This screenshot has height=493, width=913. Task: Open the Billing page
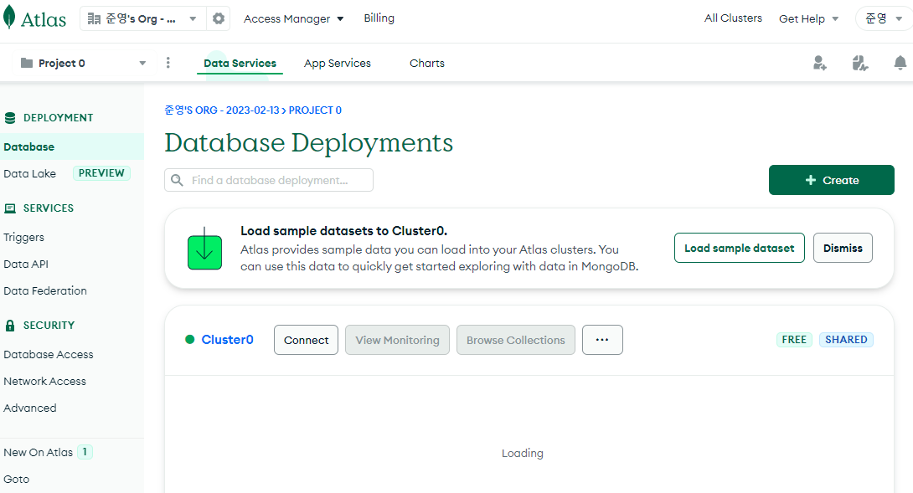pos(379,18)
